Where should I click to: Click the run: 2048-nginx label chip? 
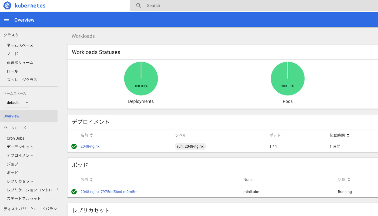(190, 146)
